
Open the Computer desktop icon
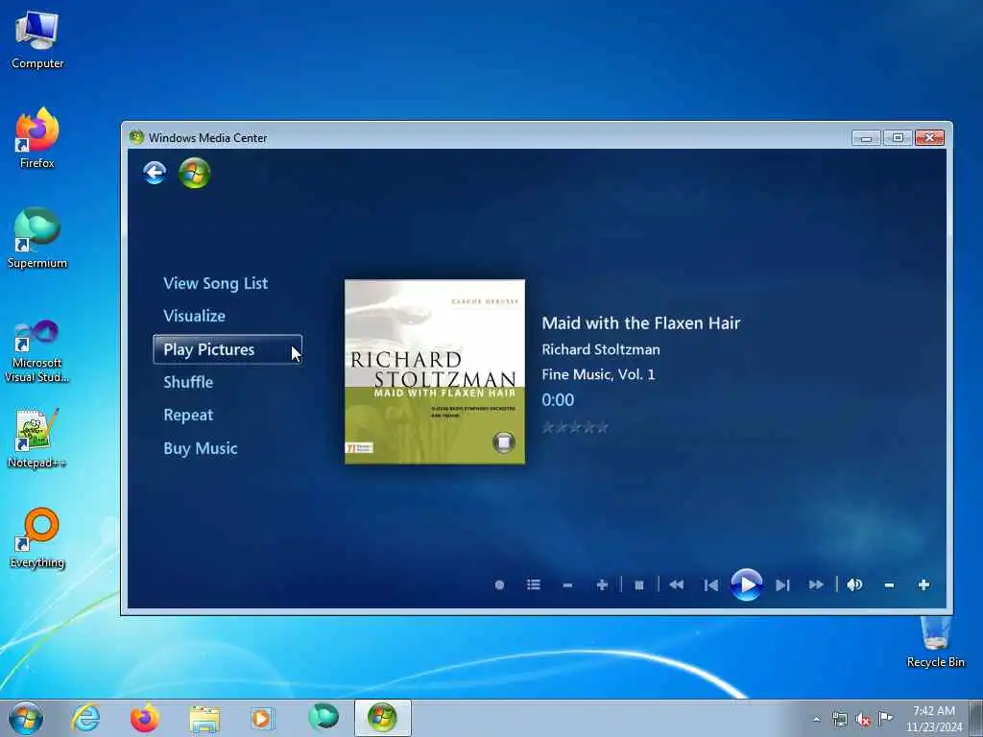click(37, 40)
